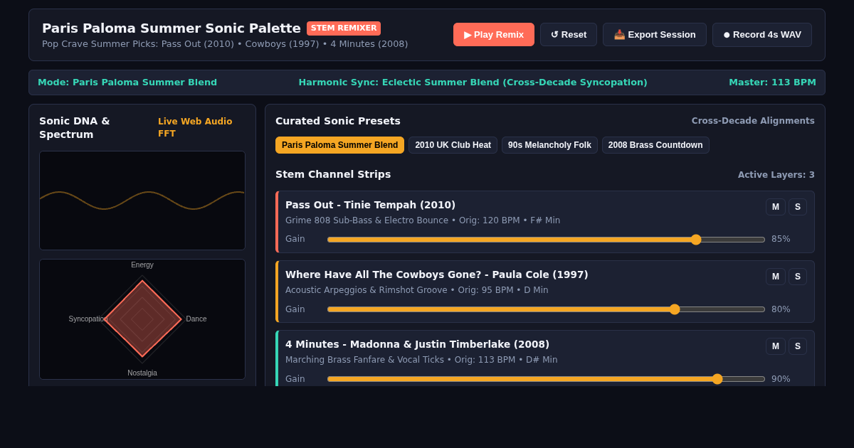Click Paris Paloma Summer Sonic Palette title
This screenshot has height=448, width=854.
(172, 28)
